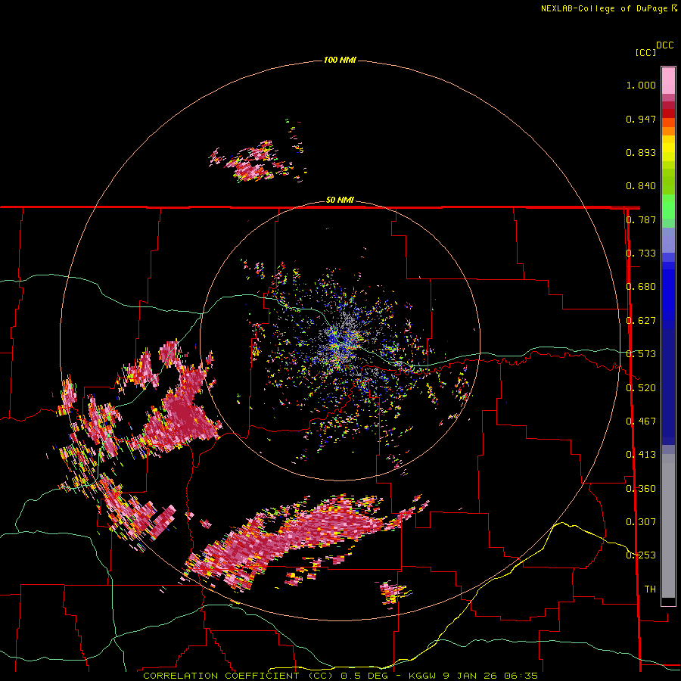Screen dimensions: 681x681
Task: Click the TH threshold label on the legend
Action: (x=650, y=589)
